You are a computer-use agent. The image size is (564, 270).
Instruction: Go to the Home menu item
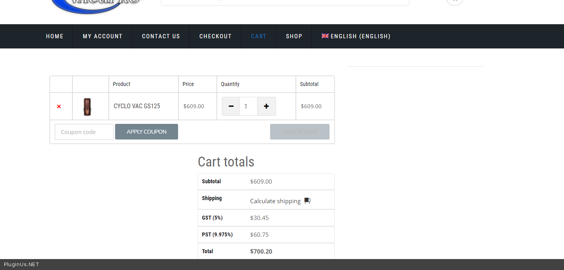click(54, 36)
